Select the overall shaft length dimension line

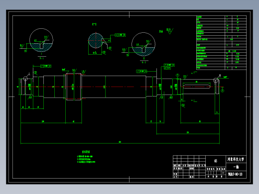tap(120, 143)
